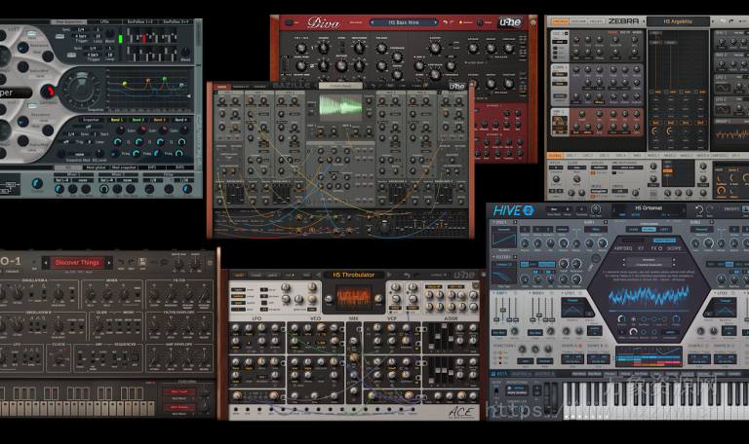This screenshot has width=749, height=444.
Task: Open Hive's XY view
Action: click(x=641, y=248)
